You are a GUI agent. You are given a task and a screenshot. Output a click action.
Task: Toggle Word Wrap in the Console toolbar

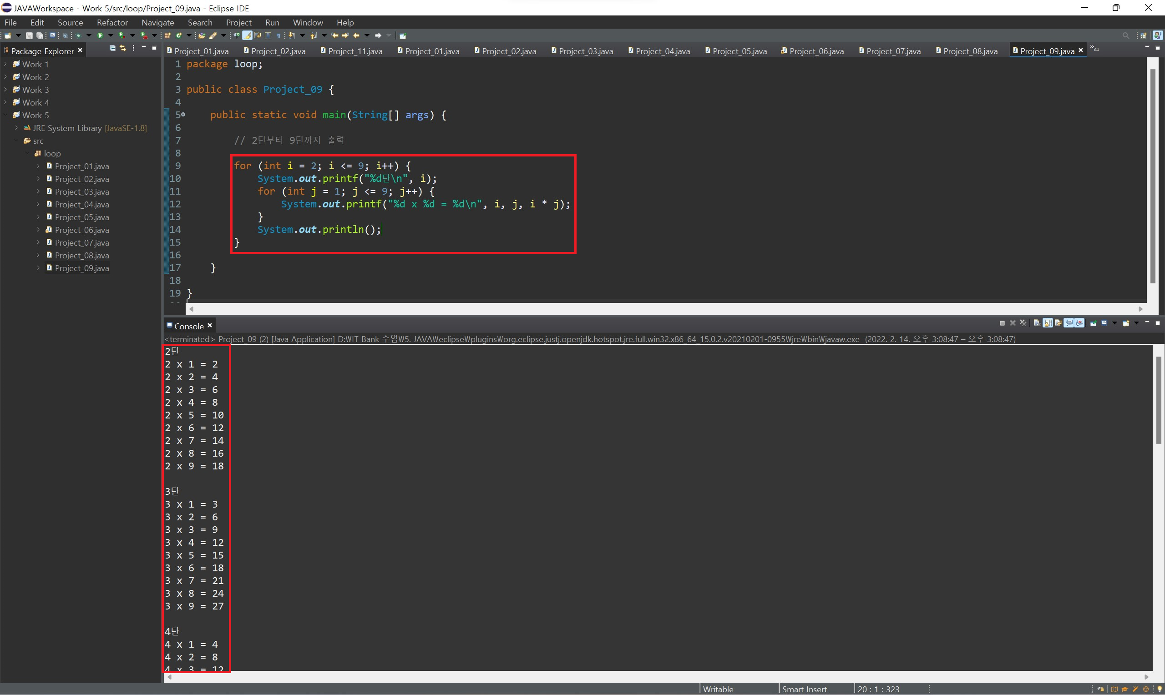tap(1058, 323)
